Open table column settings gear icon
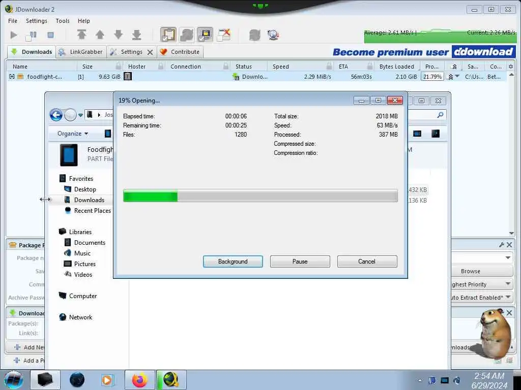This screenshot has height=390, width=521. coord(511,67)
